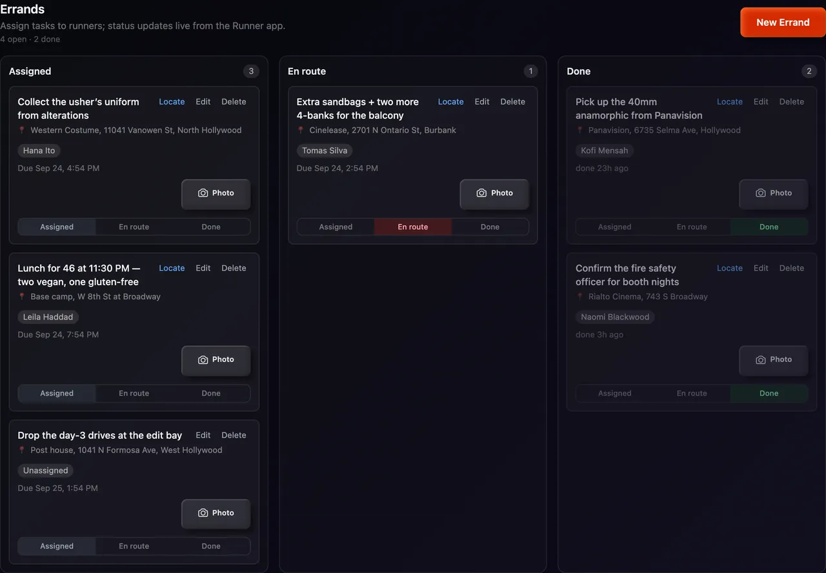This screenshot has width=826, height=573.
Task: Add Photo to 40mm anamorphic errand
Action: pos(774,193)
